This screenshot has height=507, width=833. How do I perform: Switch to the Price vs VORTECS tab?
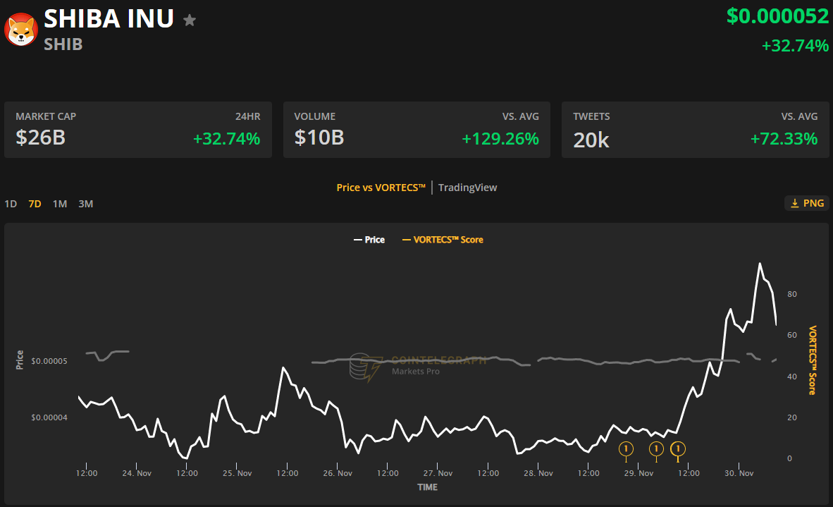click(381, 188)
